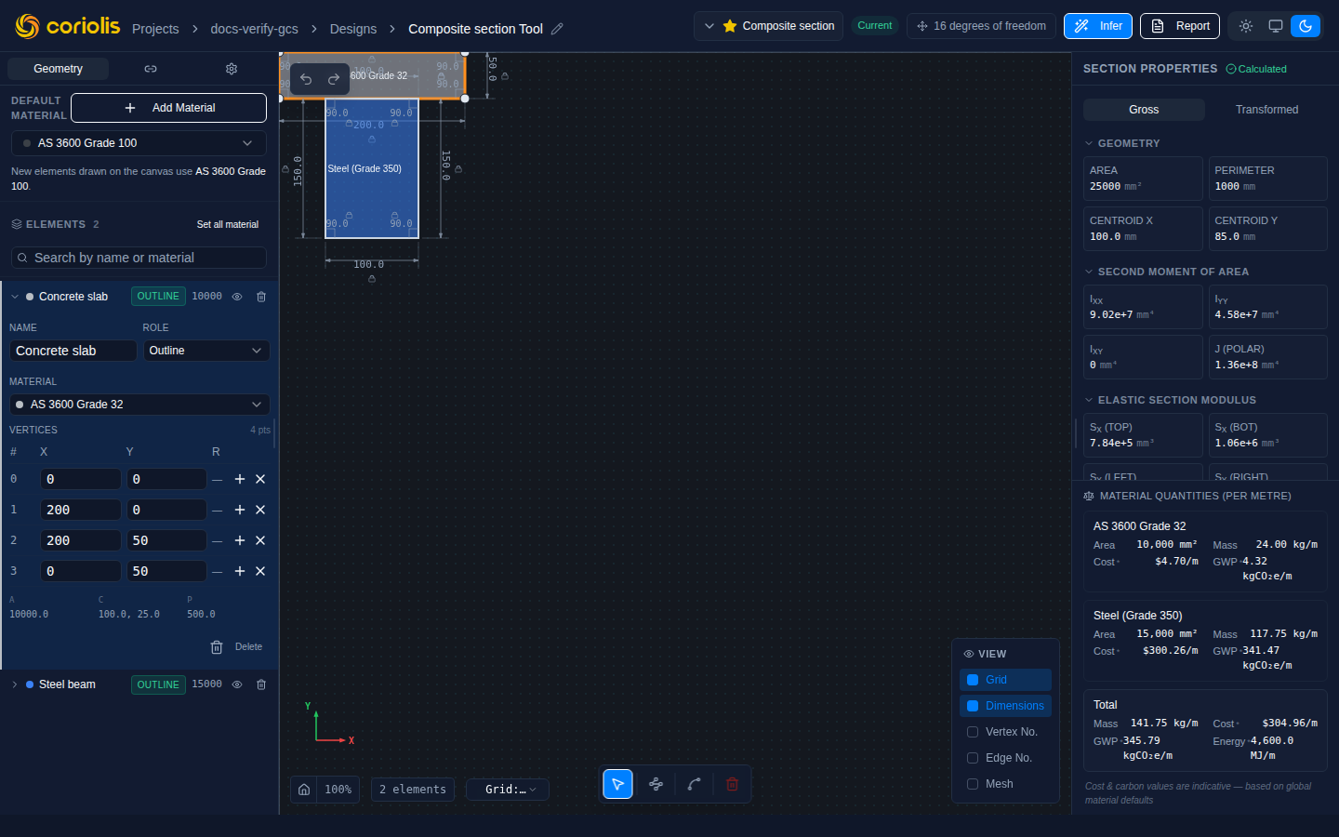This screenshot has width=1339, height=837.
Task: Click Set all material link
Action: tap(228, 224)
